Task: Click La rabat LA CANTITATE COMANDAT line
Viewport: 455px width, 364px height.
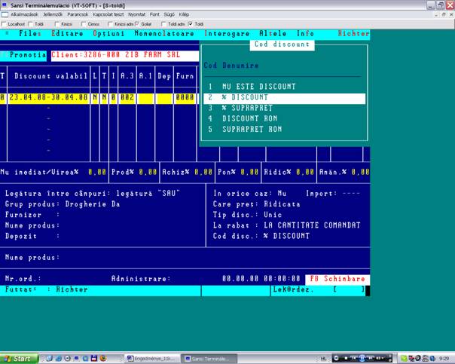Action: pos(287,225)
